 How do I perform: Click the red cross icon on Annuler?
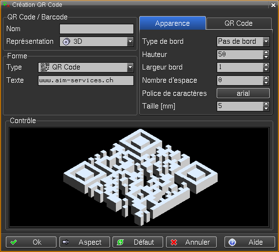tap(174, 242)
